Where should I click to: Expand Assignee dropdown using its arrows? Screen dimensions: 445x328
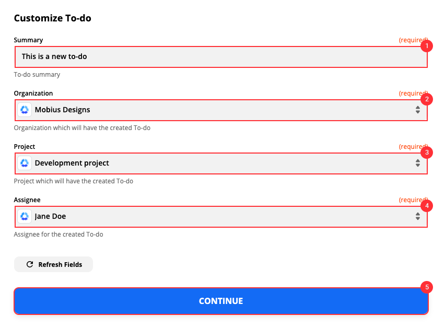click(417, 216)
